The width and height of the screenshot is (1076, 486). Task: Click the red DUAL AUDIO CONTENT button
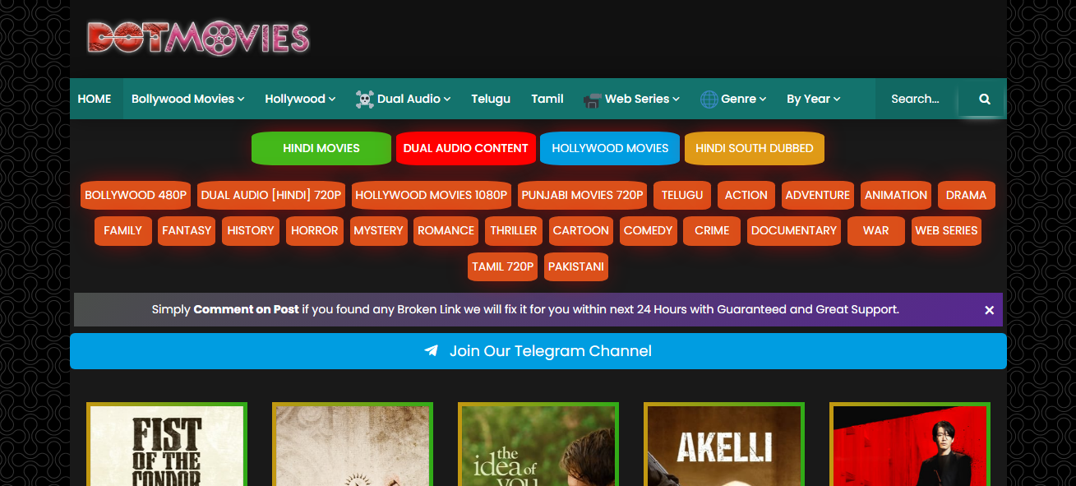click(465, 149)
